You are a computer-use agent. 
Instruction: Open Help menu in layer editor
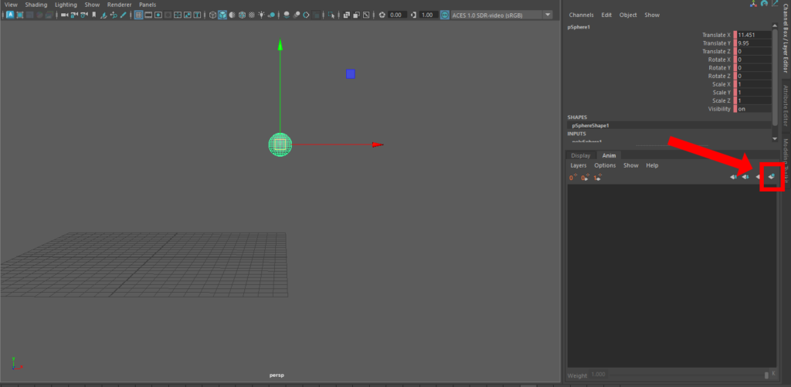[652, 165]
